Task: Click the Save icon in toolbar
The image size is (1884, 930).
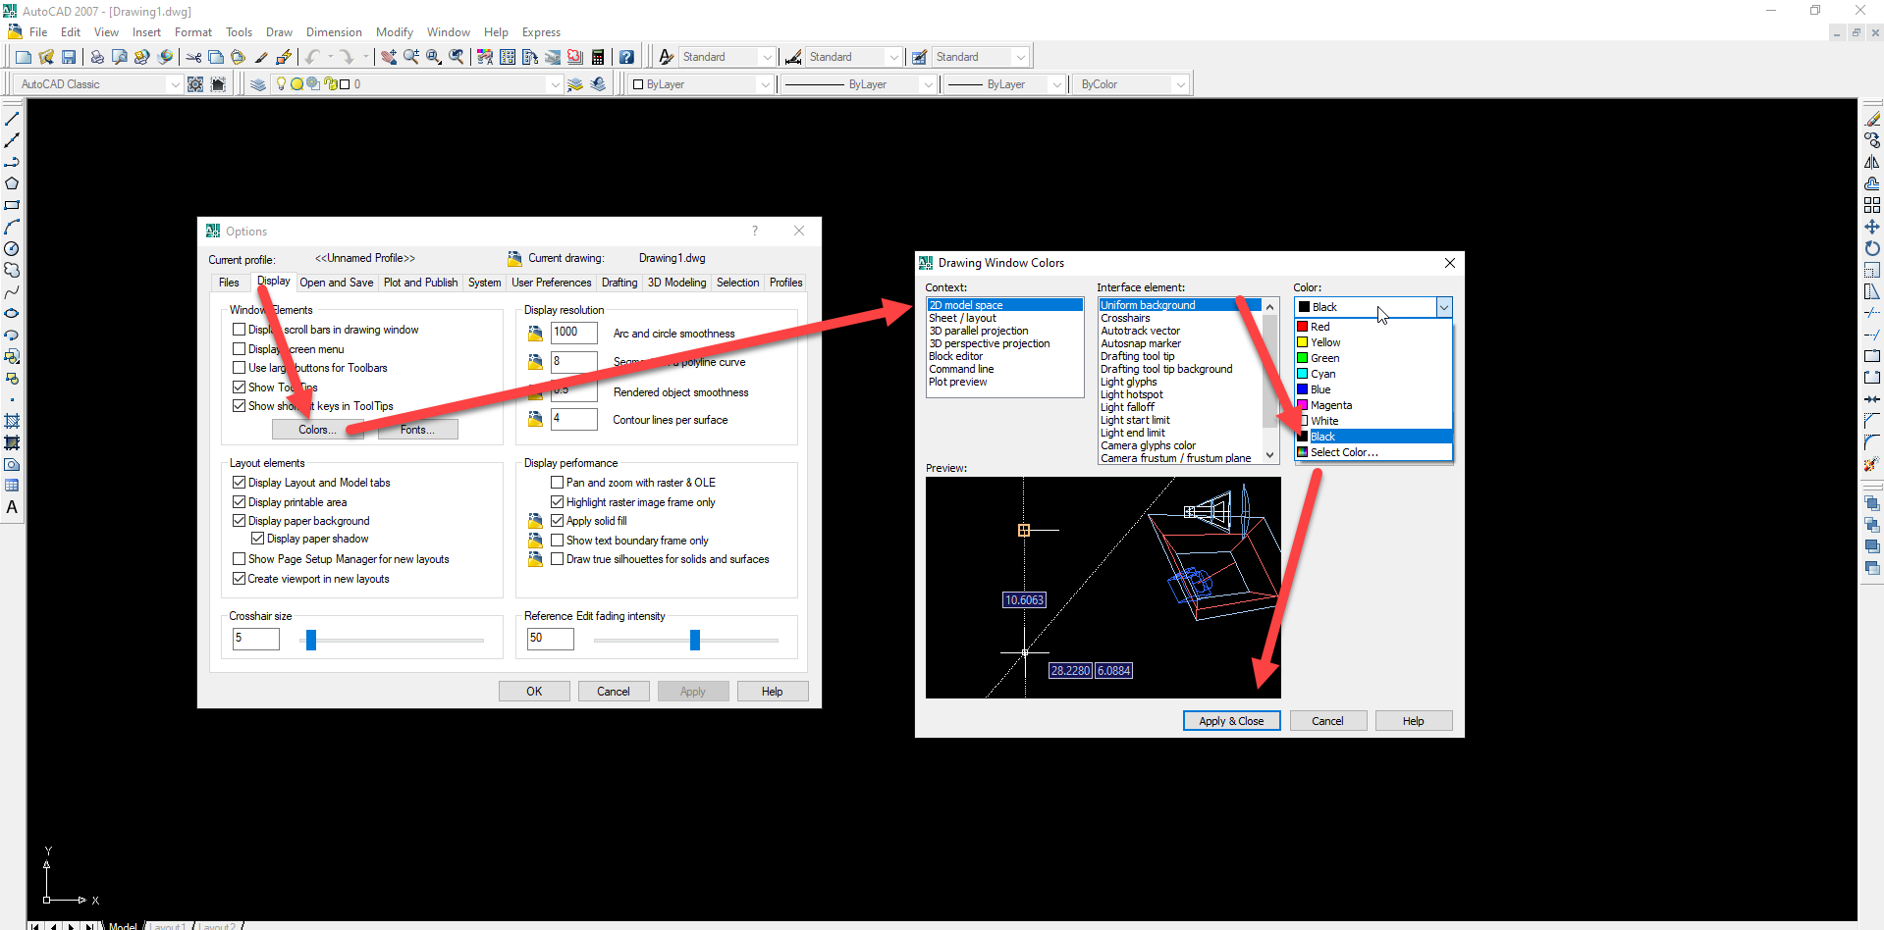Action: [x=69, y=57]
